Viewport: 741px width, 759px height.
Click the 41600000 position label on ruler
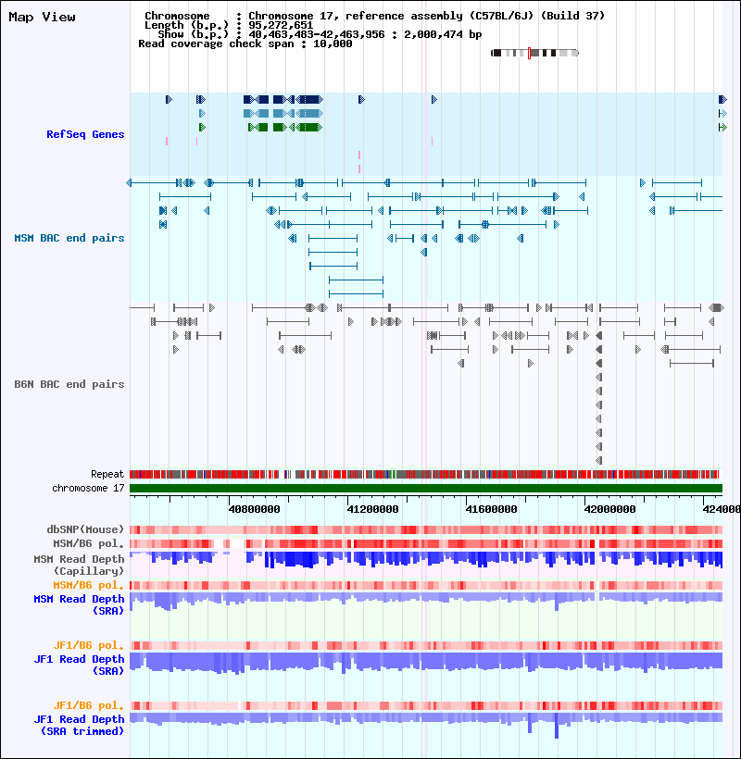pyautogui.click(x=491, y=509)
